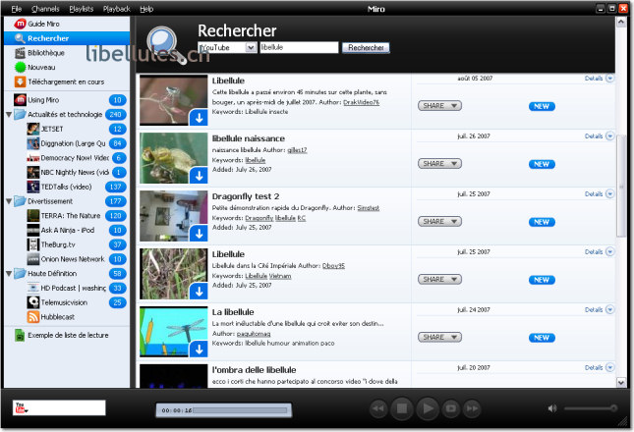
Task: Open SHARE dropdown for Dragonfly test 2
Action: [439, 221]
